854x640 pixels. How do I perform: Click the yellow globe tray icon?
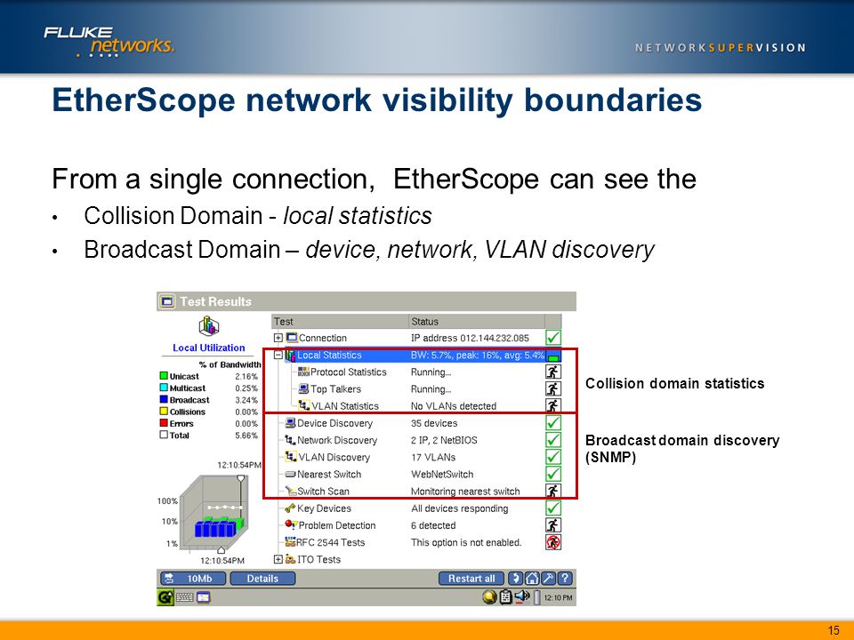(489, 597)
